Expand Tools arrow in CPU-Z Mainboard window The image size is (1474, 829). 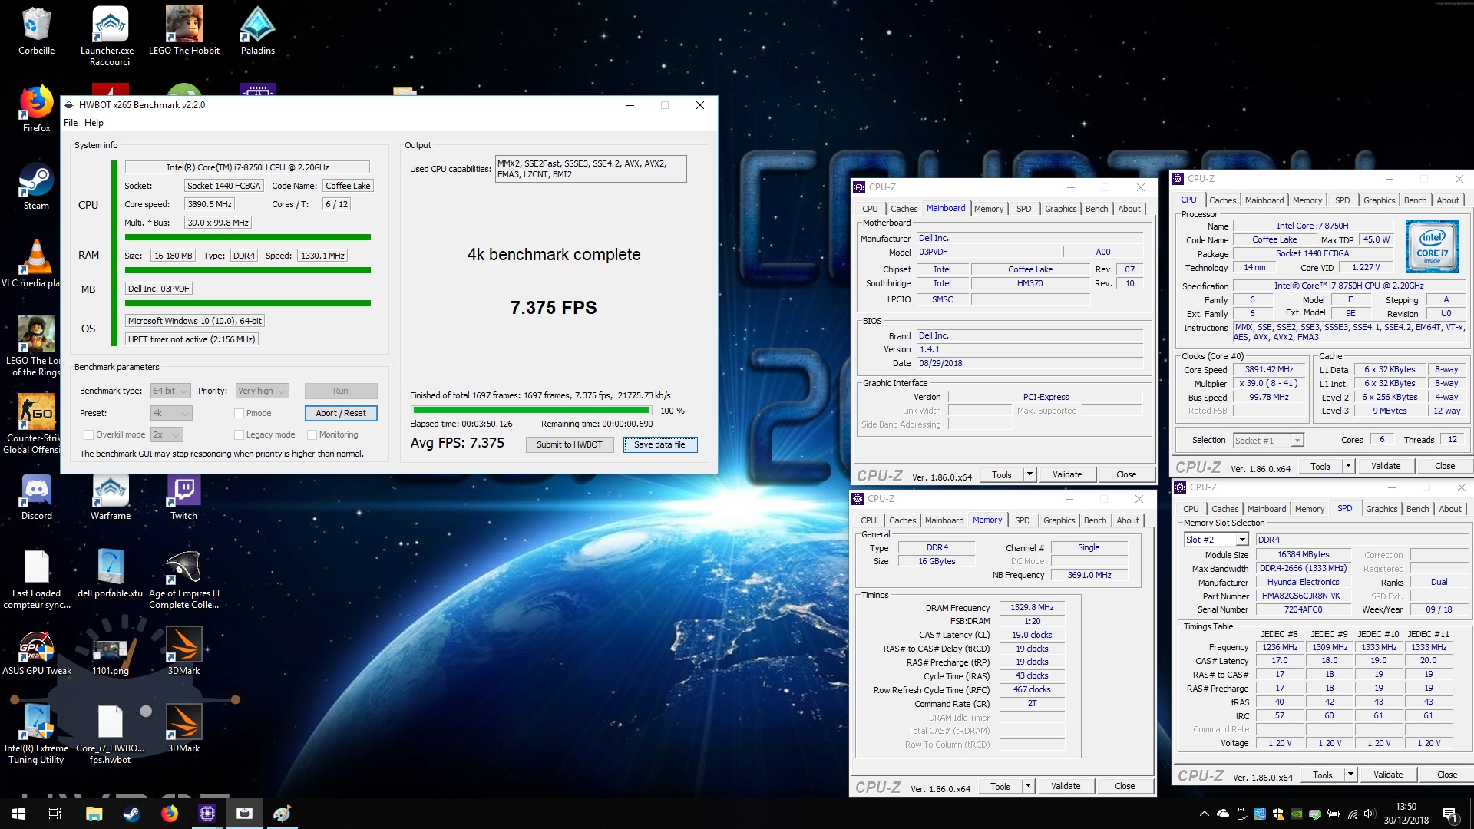coord(1029,474)
